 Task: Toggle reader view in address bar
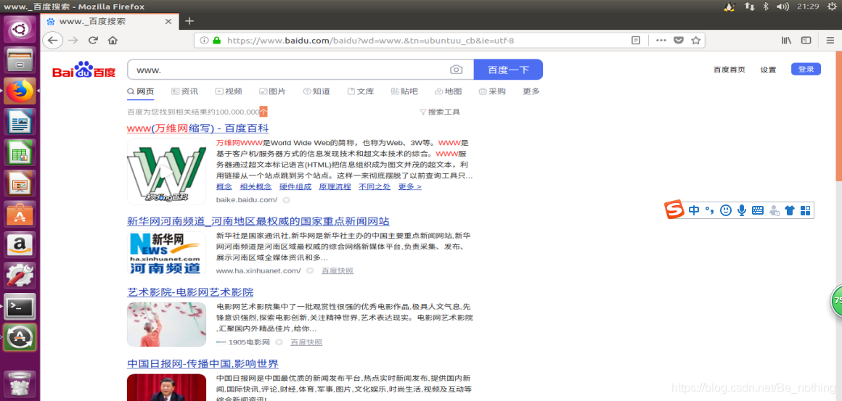tap(636, 40)
